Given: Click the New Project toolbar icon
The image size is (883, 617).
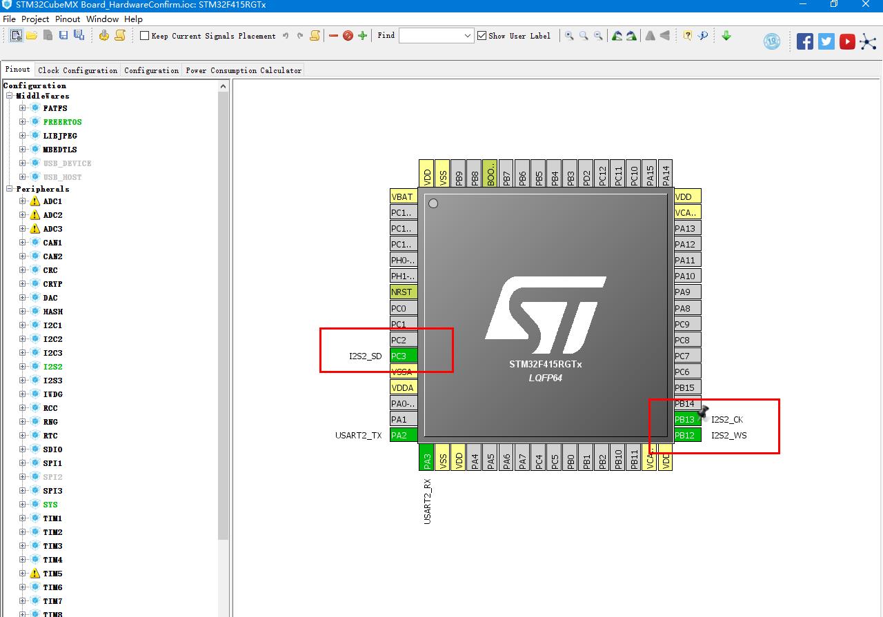Looking at the screenshot, I should pos(17,35).
